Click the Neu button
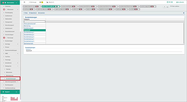Image resolution: width=187 pixels, height=102 pixels. (26, 13)
